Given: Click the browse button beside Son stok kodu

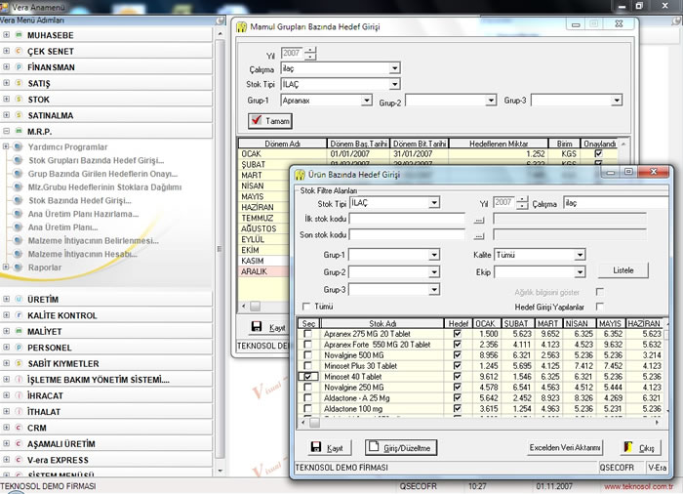Looking at the screenshot, I should click(x=479, y=236).
